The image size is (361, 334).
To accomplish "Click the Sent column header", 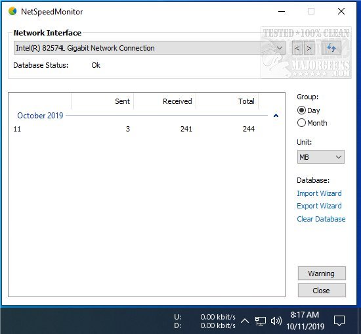I will point(102,101).
